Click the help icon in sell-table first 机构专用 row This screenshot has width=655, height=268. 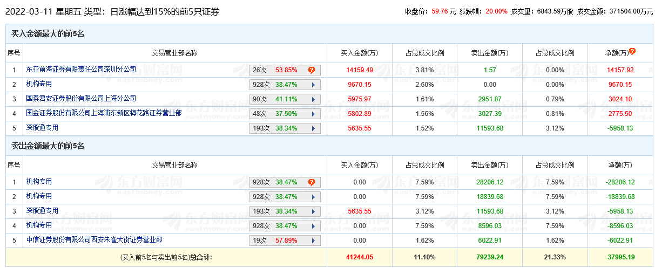312,182
